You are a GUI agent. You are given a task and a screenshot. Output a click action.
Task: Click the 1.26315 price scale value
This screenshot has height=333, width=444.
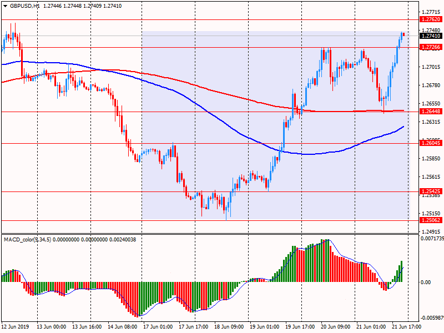point(431,122)
